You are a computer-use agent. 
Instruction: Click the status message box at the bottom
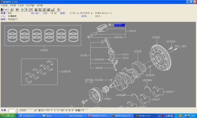tap(61, 110)
